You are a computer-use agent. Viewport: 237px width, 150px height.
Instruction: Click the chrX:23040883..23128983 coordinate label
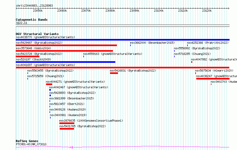[x=34, y=6]
